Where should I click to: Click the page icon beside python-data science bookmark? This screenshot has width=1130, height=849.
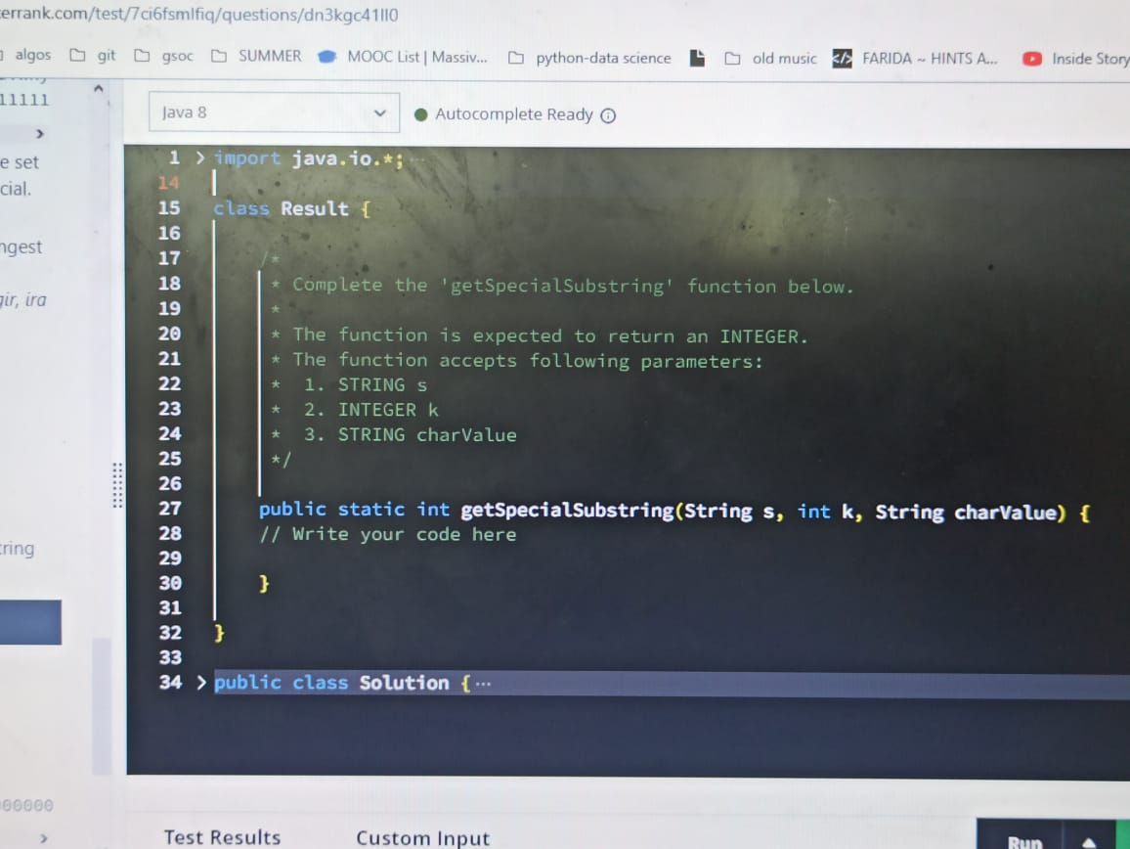697,58
